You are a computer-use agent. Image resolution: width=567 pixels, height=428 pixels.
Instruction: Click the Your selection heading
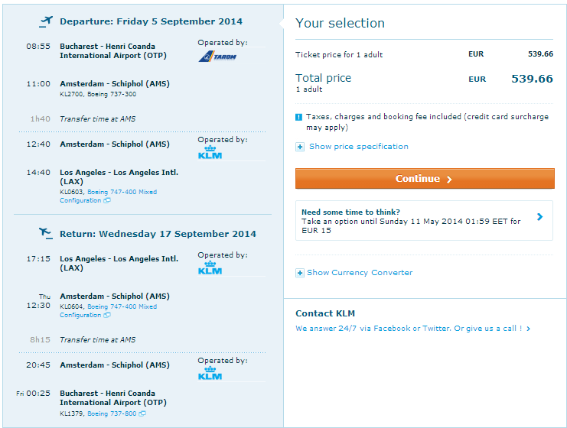tap(340, 24)
